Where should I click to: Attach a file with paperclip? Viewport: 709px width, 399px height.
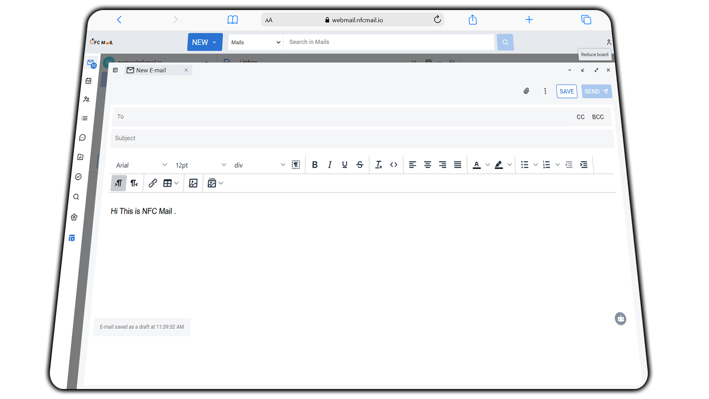(526, 91)
